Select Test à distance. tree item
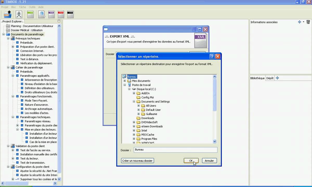The image size is (312, 187). coord(29,59)
